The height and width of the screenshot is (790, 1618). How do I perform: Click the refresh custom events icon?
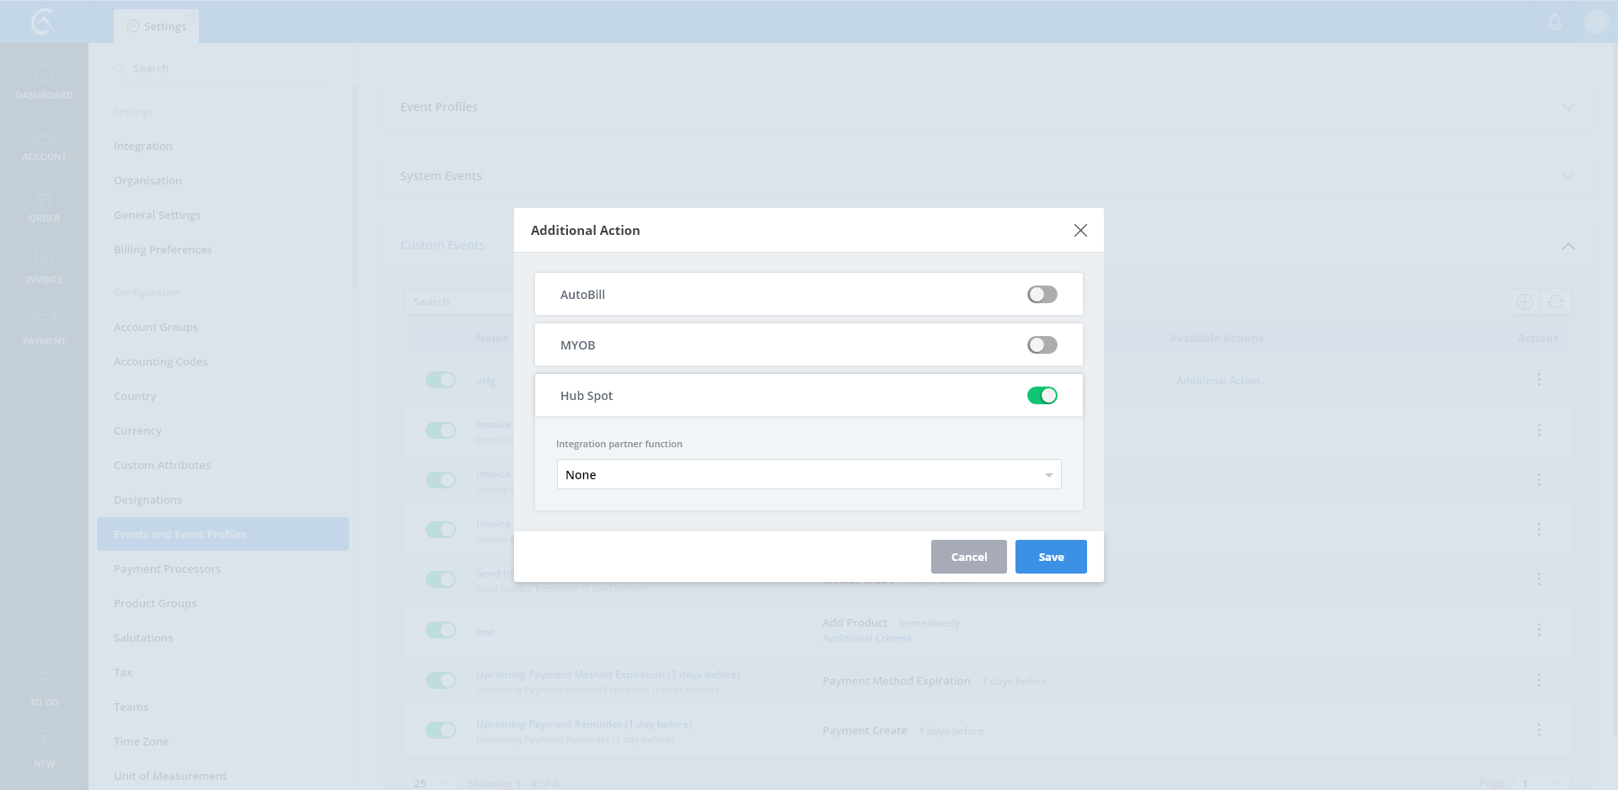1556,302
